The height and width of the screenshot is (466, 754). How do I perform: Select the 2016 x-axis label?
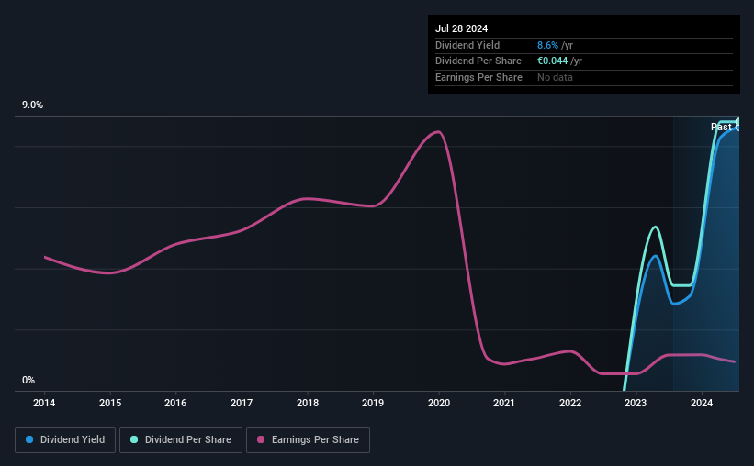coord(175,403)
